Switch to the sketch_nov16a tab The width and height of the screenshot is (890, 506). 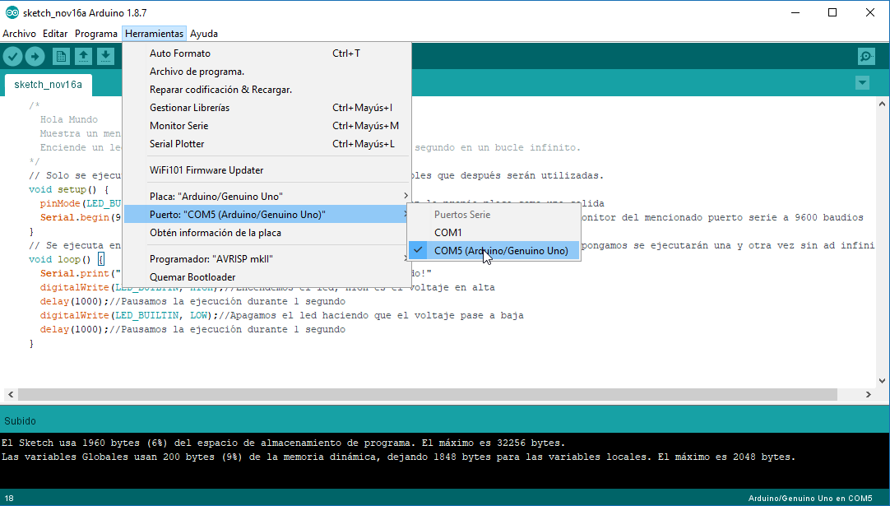tap(49, 85)
